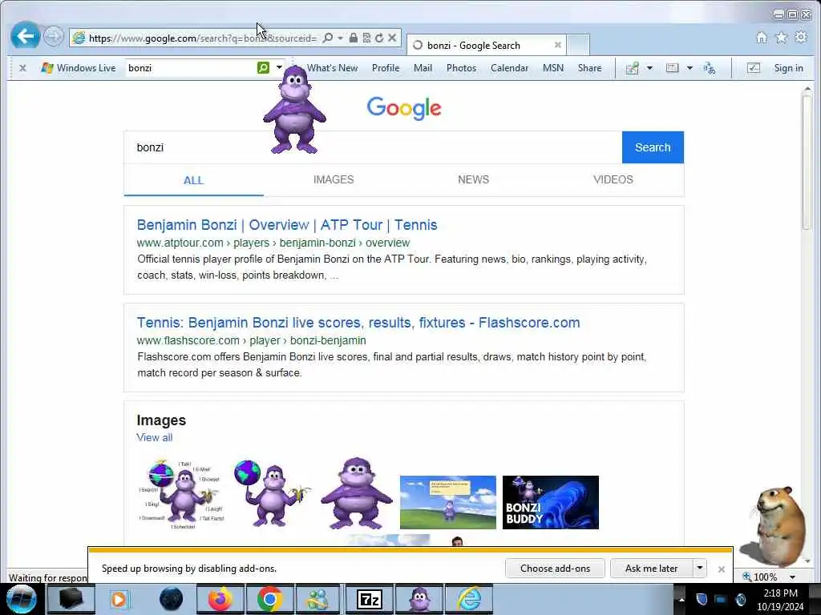Open the address bar autocomplete dropdown arrow
Image resolution: width=821 pixels, height=615 pixels.
[340, 38]
